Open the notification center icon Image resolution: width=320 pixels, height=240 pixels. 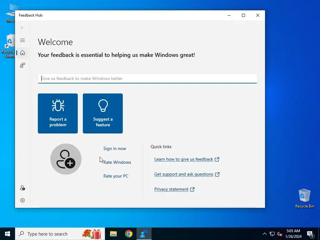pos(310,234)
